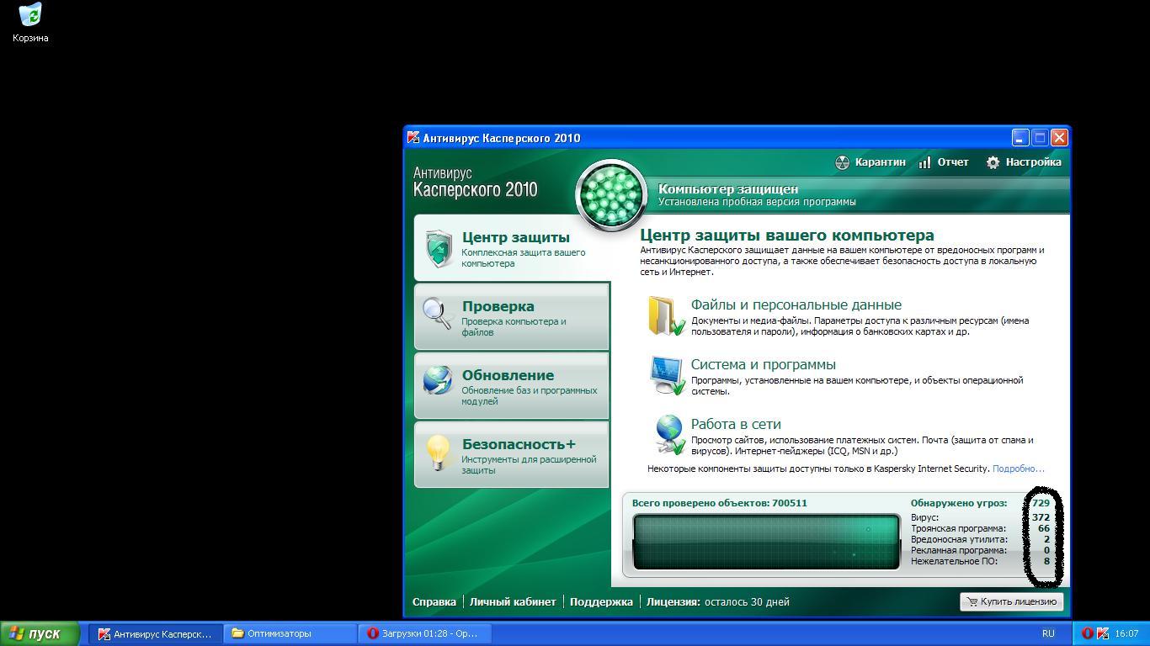Viewport: 1150px width, 646px height.
Task: Click the Всего проверено объектов: 700511 text
Action: (x=719, y=503)
